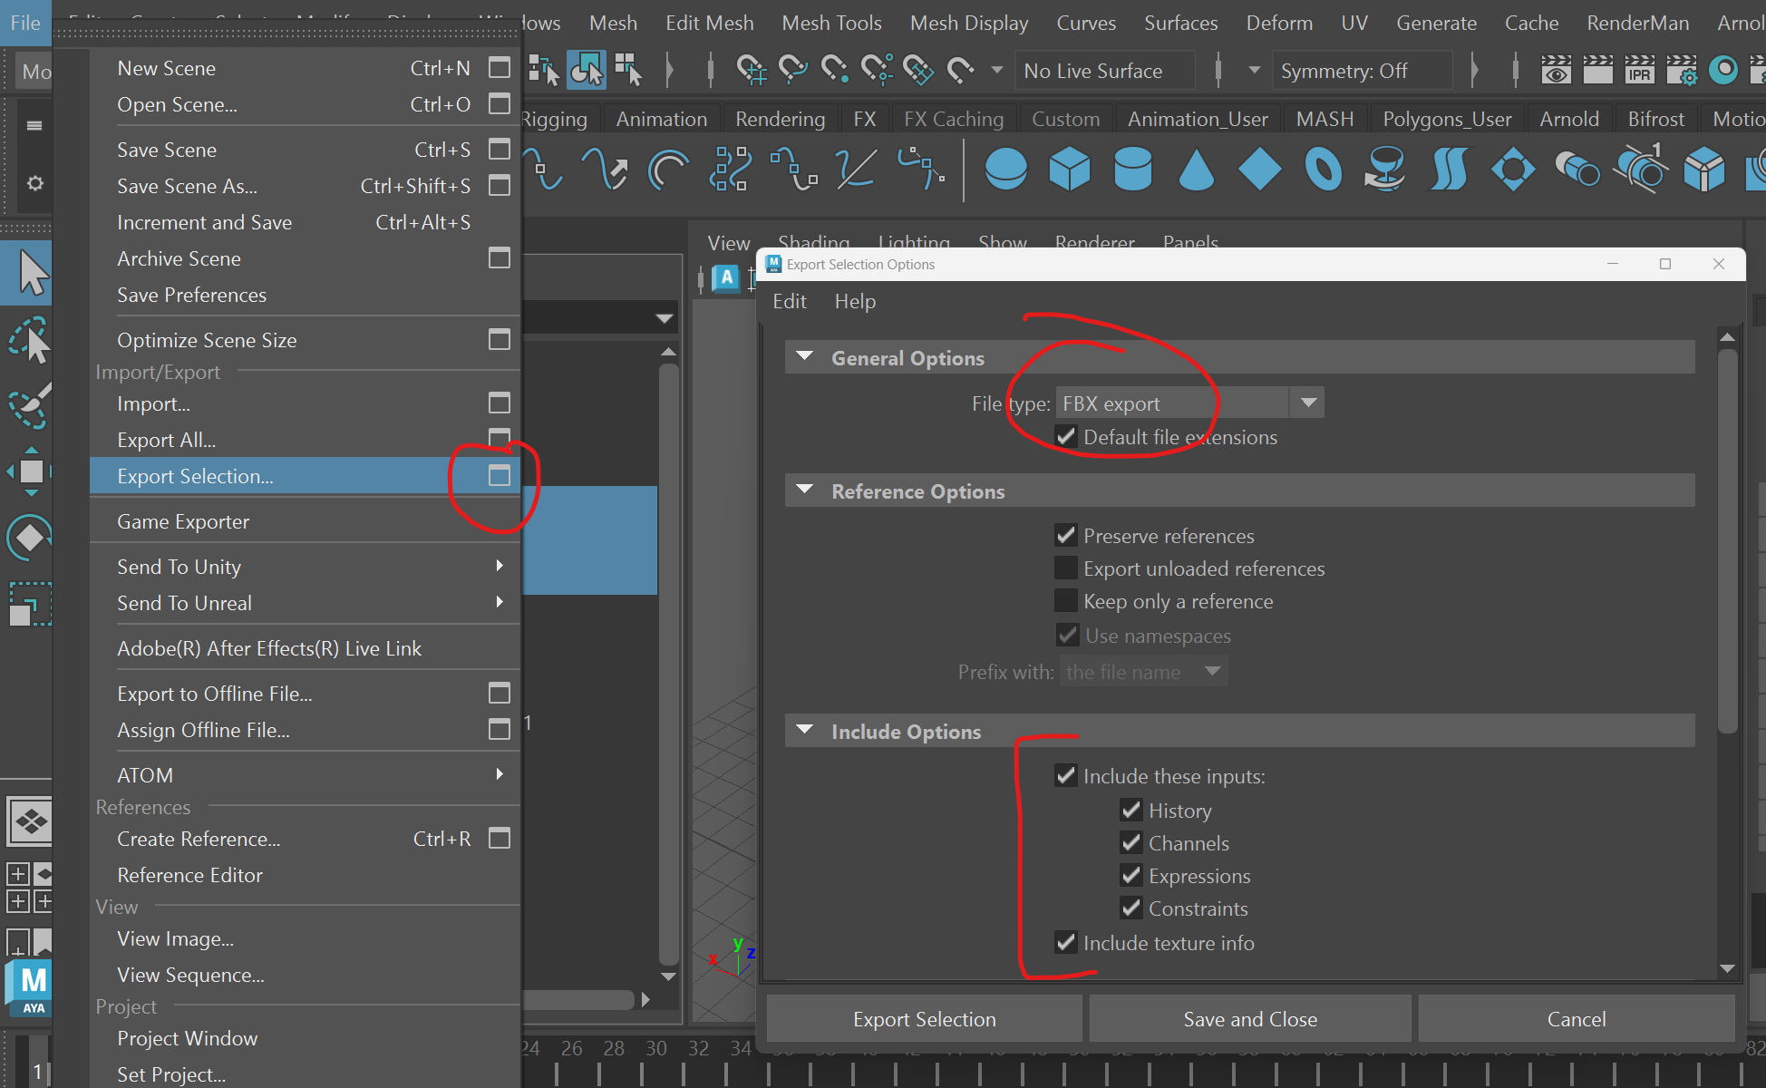Switch to the Rendering shelf tab
Viewport: 1766px width, 1088px height.
tap(780, 119)
